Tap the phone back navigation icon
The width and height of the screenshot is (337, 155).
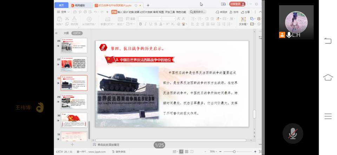(x=328, y=41)
